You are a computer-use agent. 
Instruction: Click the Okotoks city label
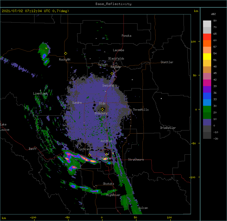click(108, 184)
